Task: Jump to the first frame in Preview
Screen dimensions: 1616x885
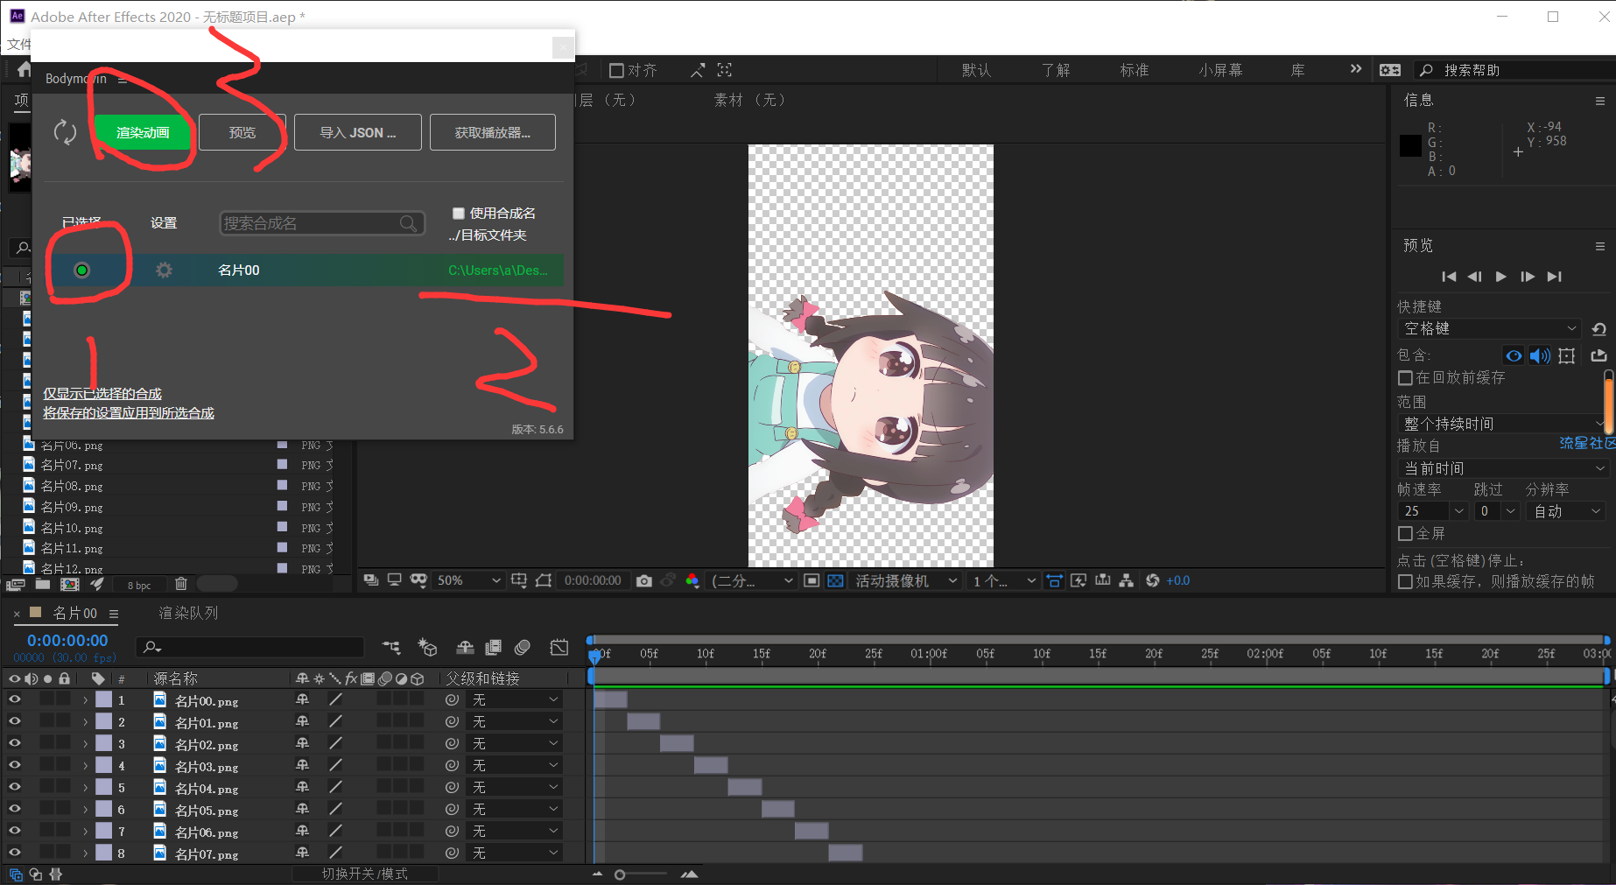Action: (x=1449, y=277)
